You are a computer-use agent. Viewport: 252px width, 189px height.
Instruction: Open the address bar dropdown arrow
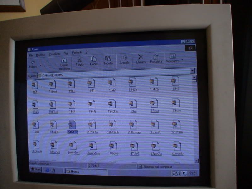point(192,71)
